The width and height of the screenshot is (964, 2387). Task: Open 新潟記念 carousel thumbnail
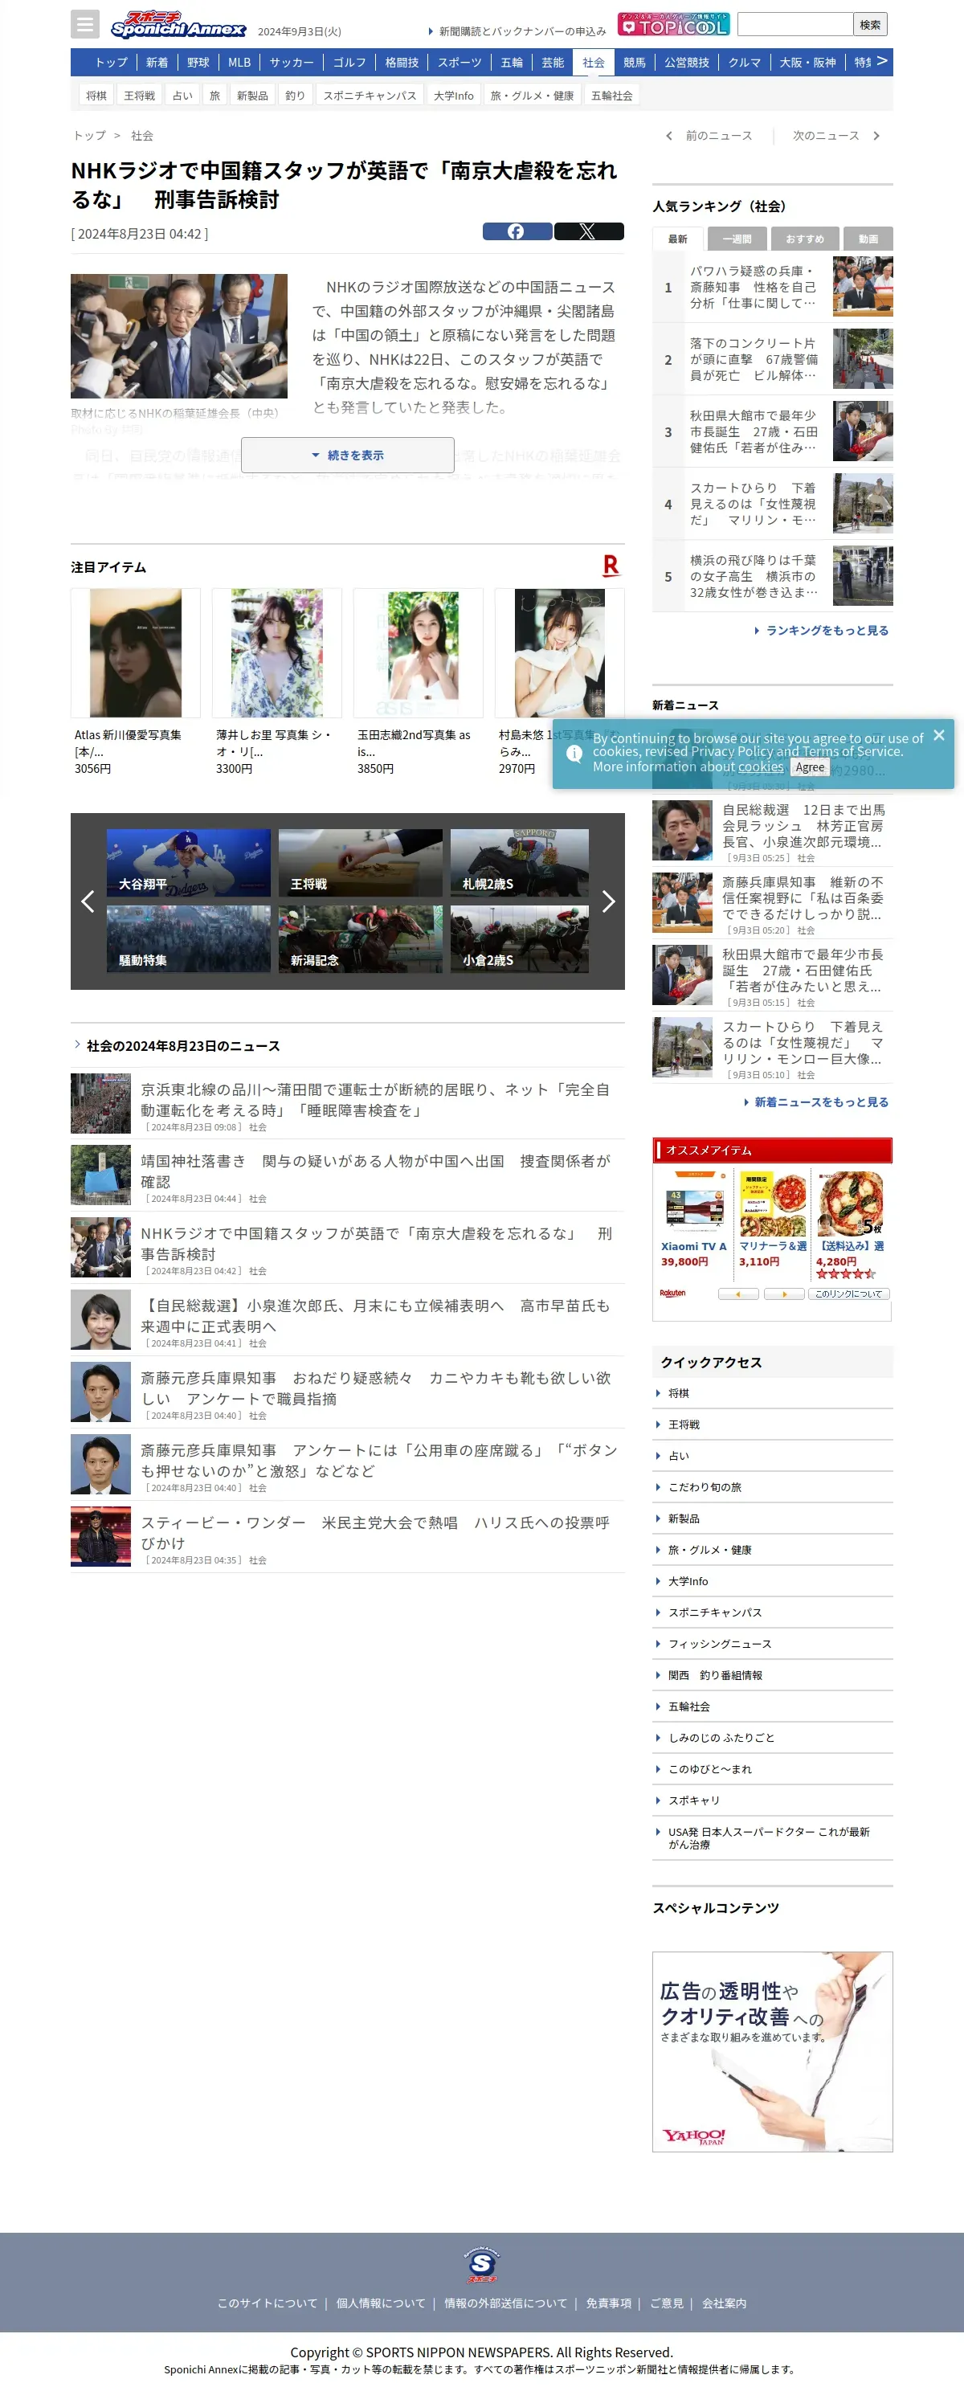361,938
